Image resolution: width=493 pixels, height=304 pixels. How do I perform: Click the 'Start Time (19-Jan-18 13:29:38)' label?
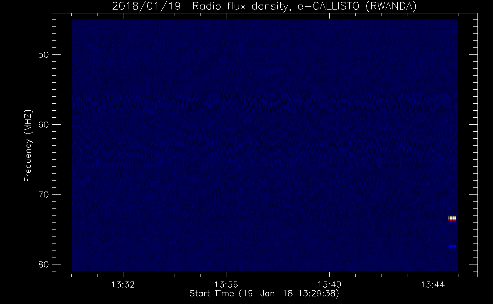point(264,294)
